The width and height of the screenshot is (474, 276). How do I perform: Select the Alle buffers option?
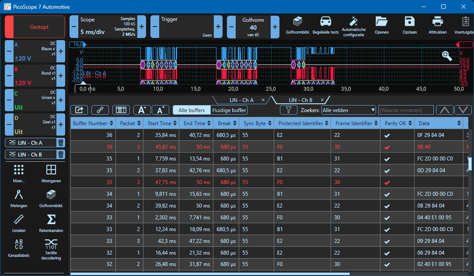[192, 110]
